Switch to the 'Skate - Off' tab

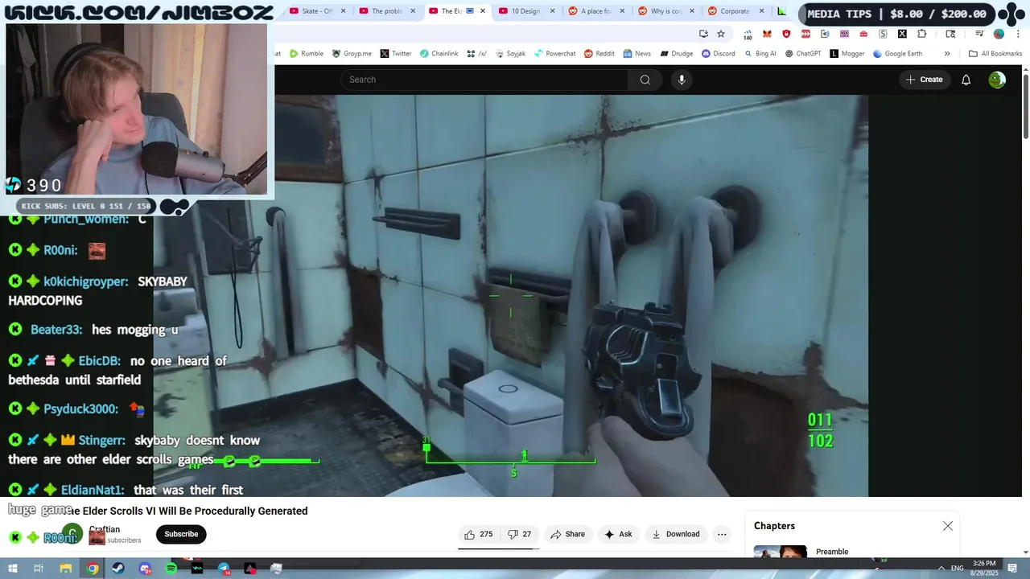coord(317,11)
